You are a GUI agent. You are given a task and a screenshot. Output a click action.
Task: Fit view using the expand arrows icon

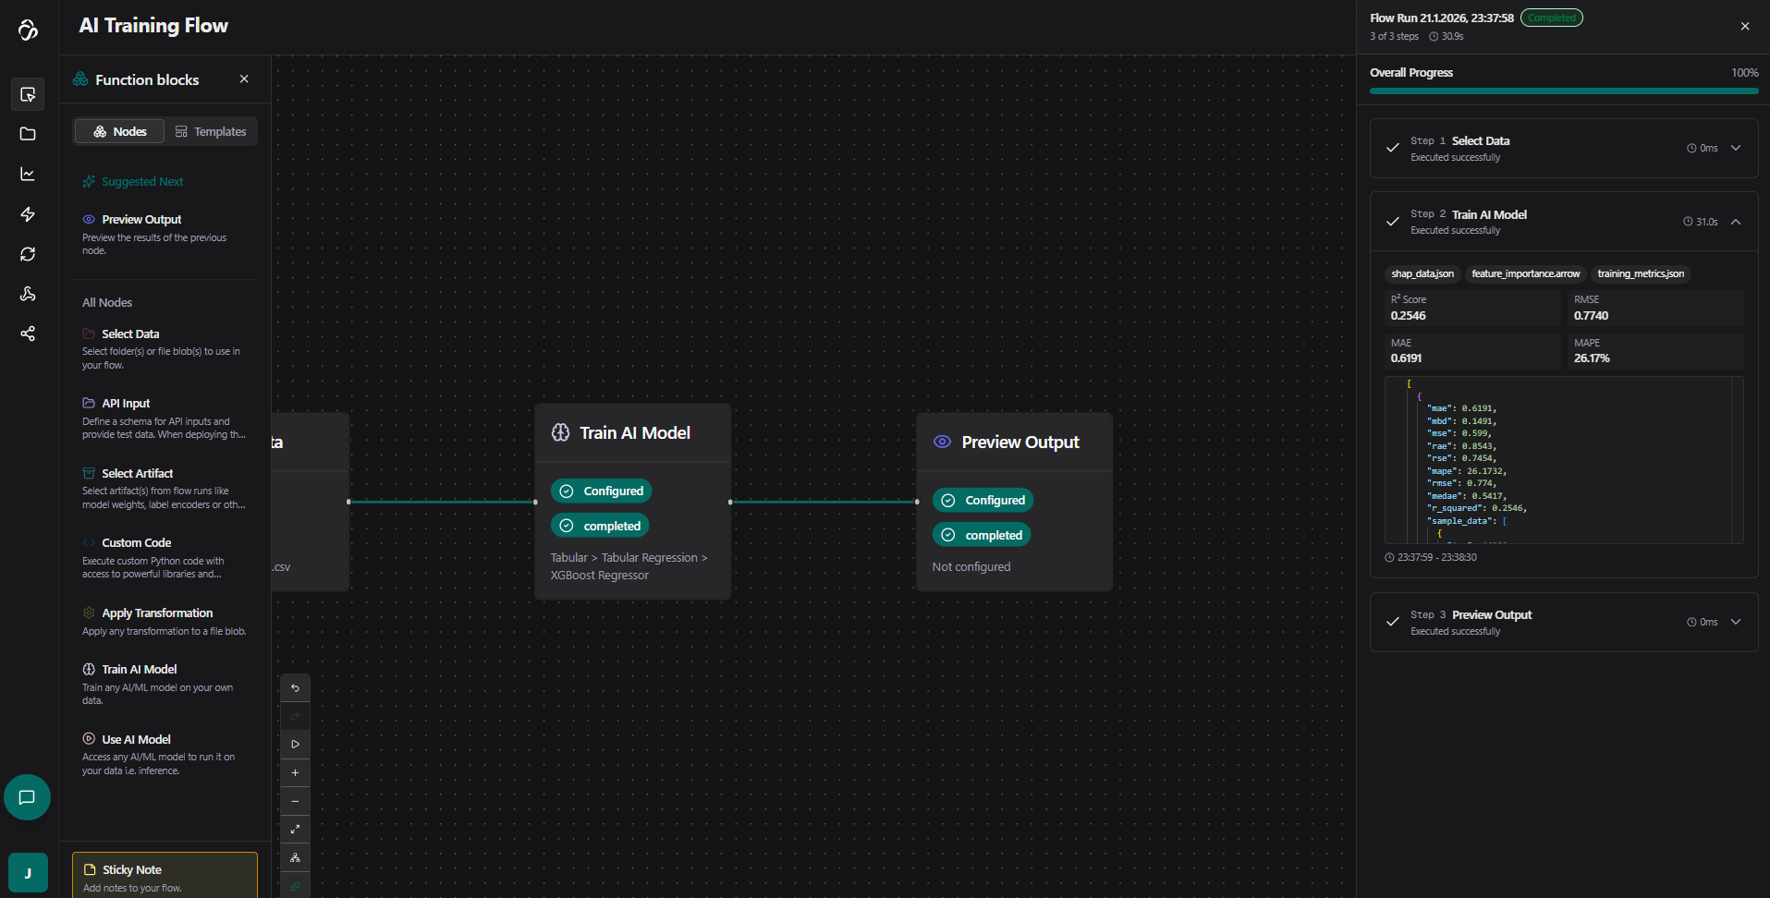295,830
